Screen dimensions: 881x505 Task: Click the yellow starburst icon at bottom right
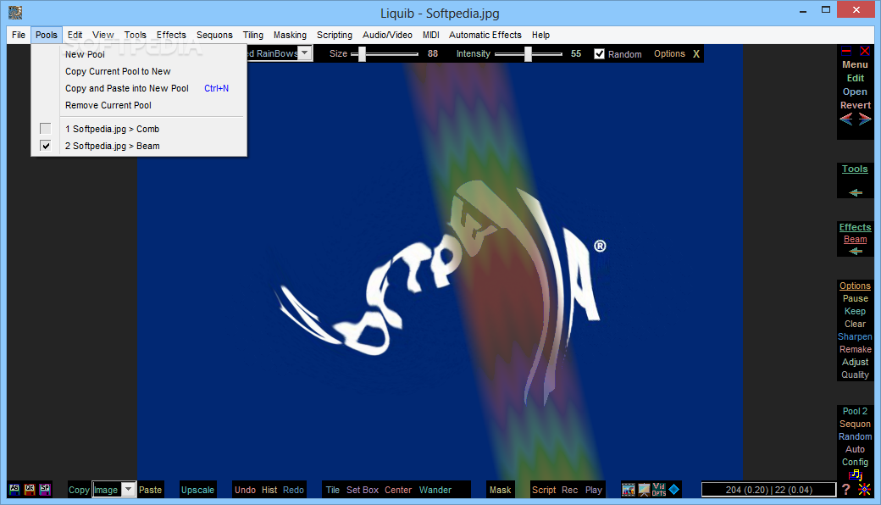(x=864, y=490)
